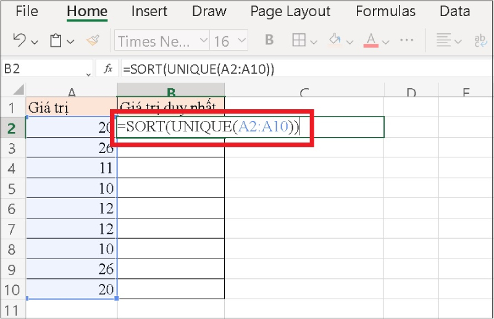The height and width of the screenshot is (319, 494).
Task: Open the Formulas tab
Action: (385, 11)
